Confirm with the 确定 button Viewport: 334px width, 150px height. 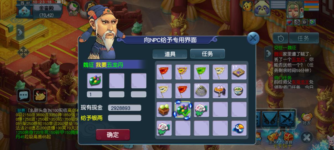113,135
